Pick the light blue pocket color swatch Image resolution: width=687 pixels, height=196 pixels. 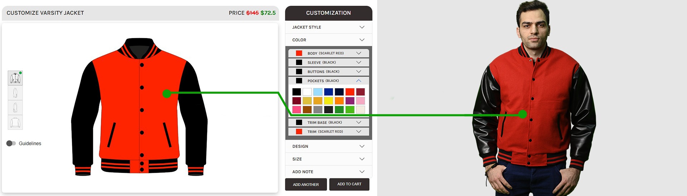318,92
